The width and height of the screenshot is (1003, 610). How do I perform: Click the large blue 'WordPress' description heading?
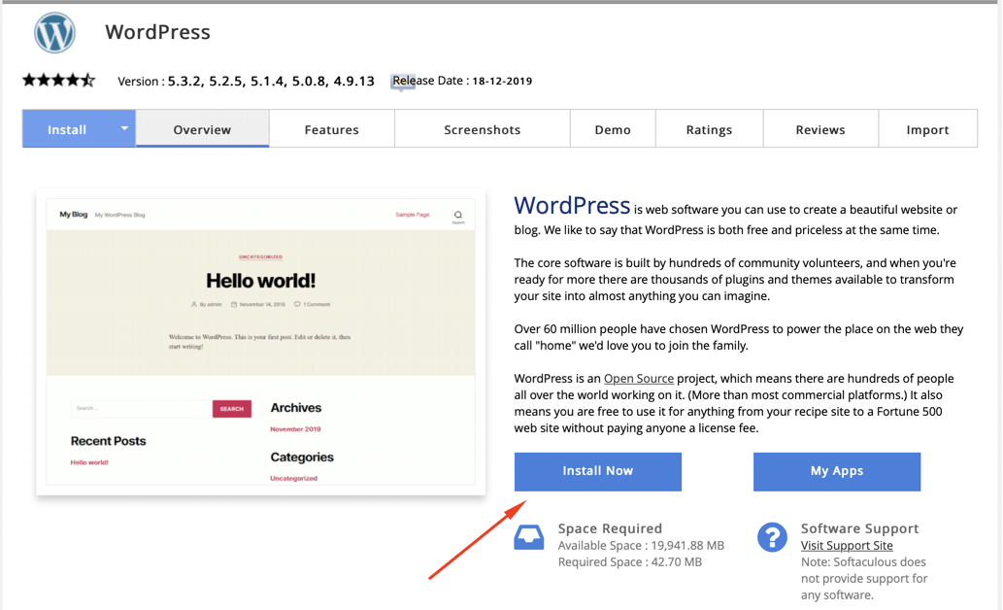572,206
